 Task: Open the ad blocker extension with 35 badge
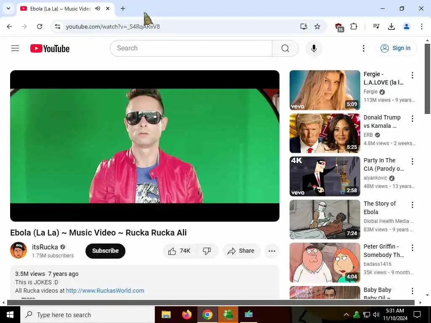pyautogui.click(x=339, y=27)
